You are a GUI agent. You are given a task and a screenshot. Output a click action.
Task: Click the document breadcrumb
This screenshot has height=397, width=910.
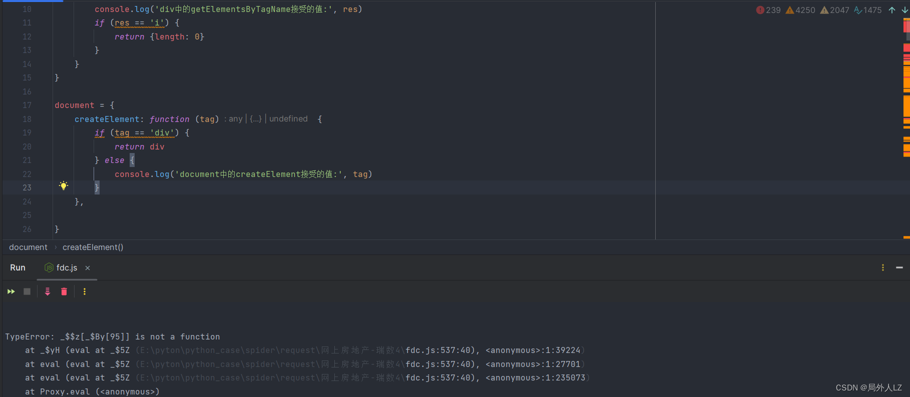pyautogui.click(x=28, y=247)
